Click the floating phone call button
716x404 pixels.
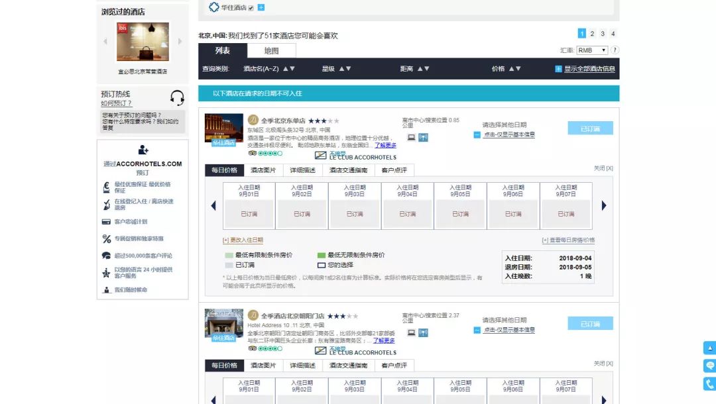click(709, 383)
